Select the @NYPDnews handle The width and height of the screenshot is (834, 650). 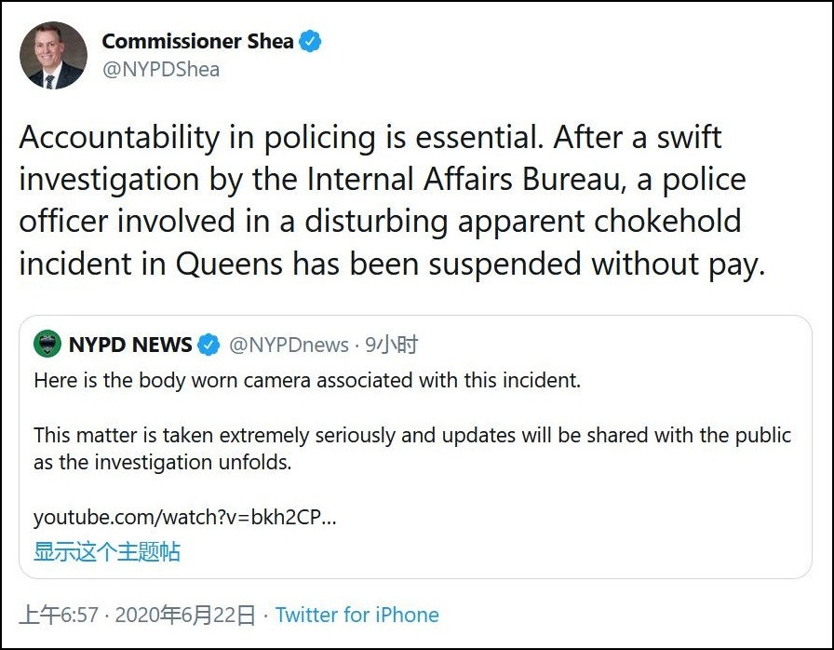(288, 345)
